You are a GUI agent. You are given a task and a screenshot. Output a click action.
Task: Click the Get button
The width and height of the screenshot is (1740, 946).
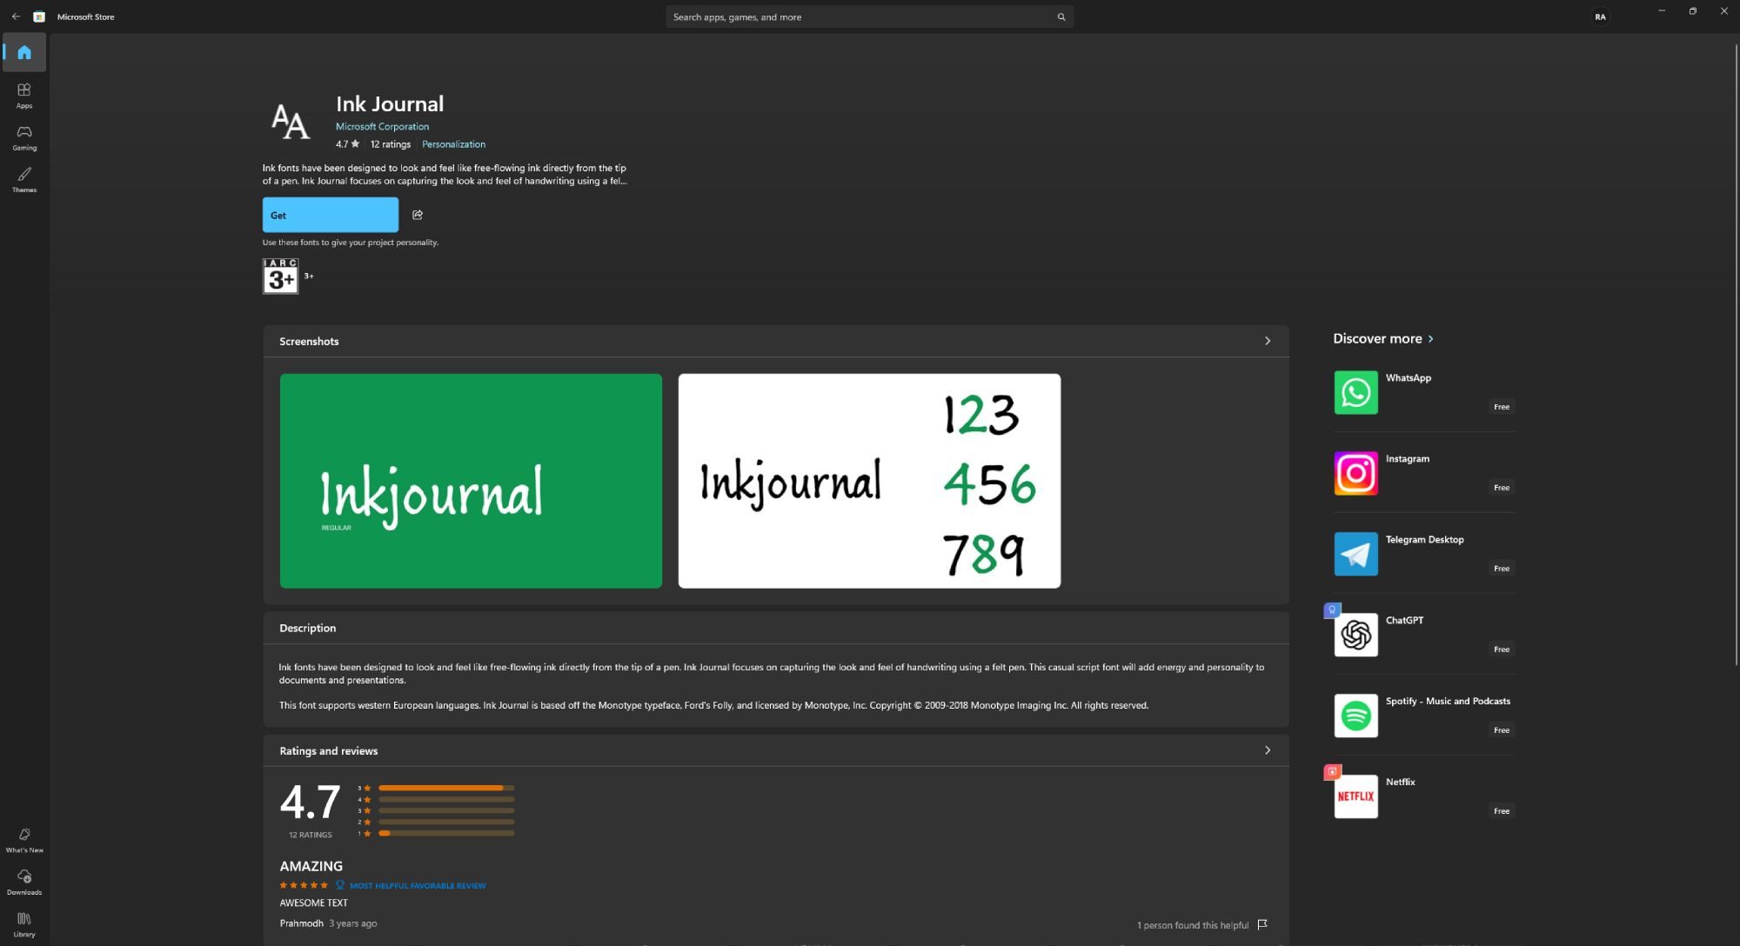(331, 215)
